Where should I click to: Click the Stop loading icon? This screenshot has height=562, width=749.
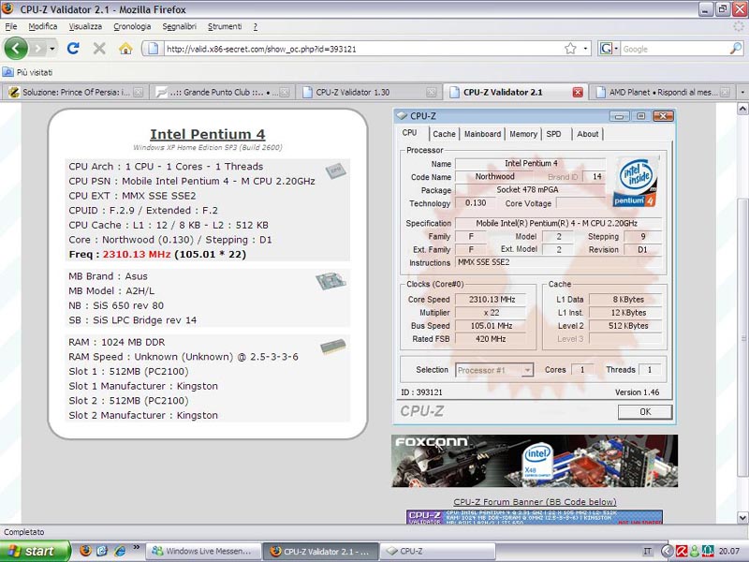coord(99,49)
